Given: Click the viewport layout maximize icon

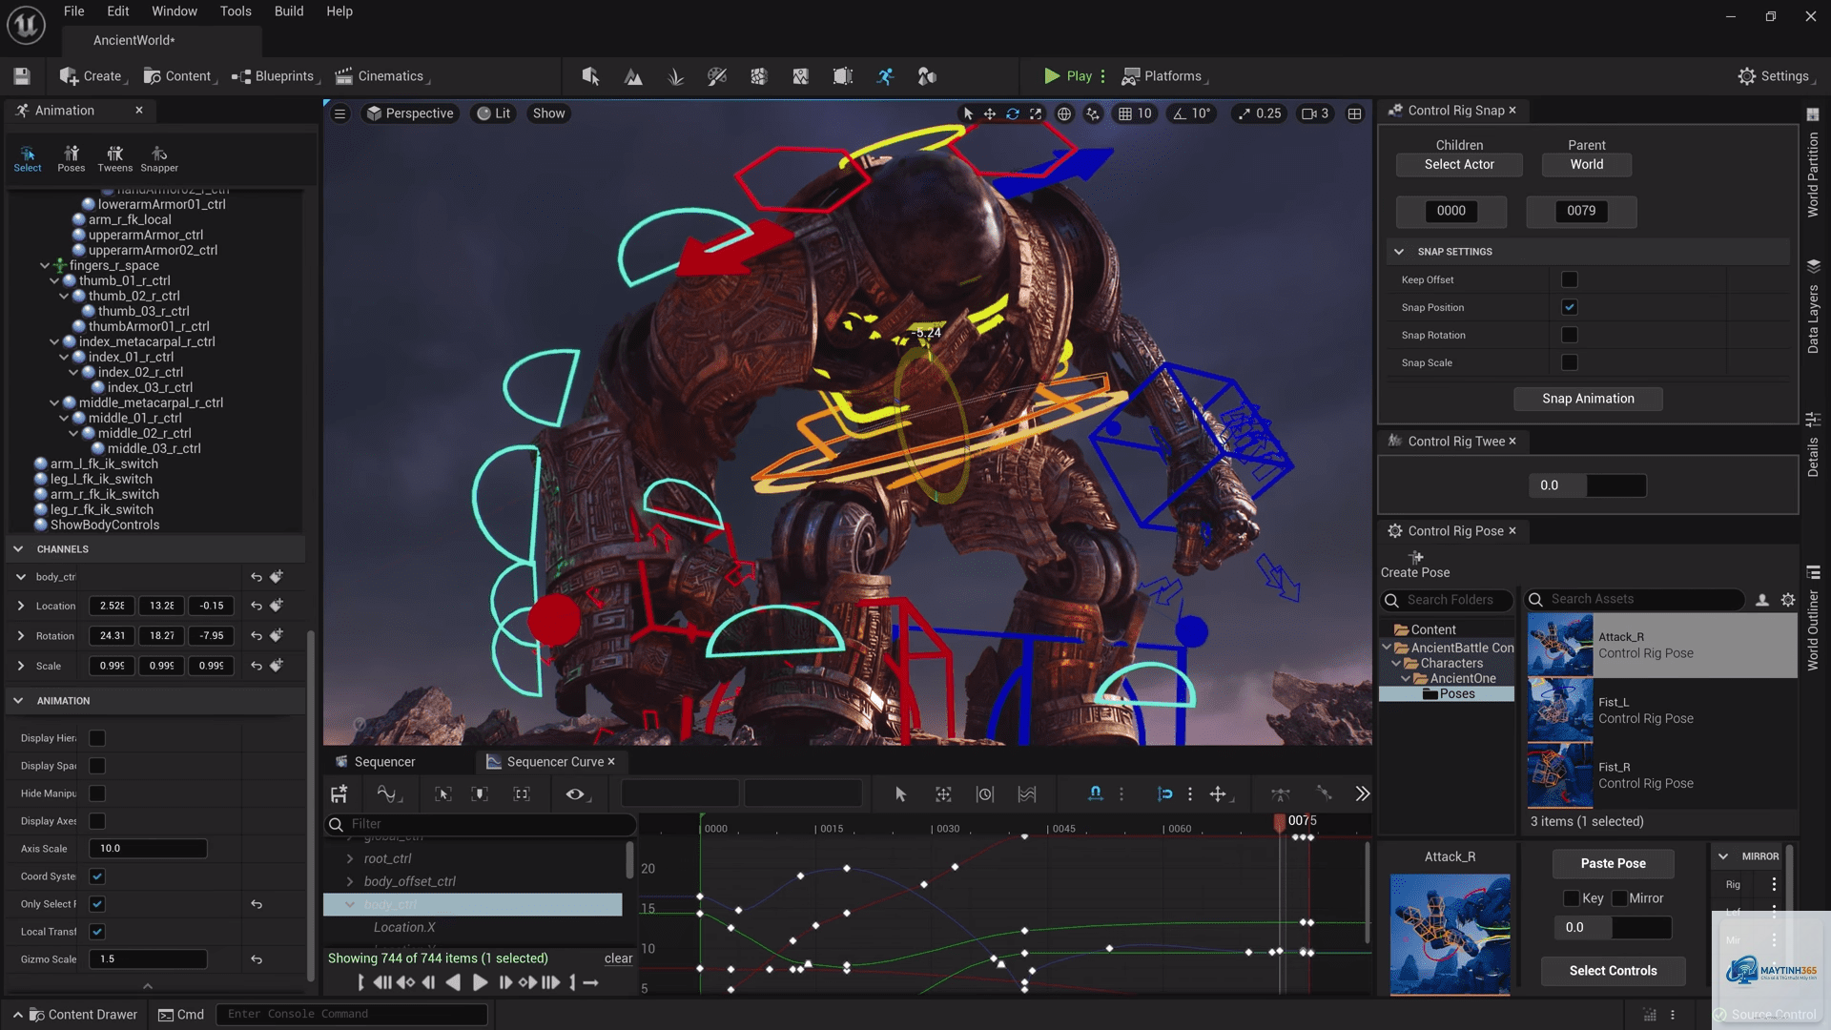Looking at the screenshot, I should point(1354,113).
